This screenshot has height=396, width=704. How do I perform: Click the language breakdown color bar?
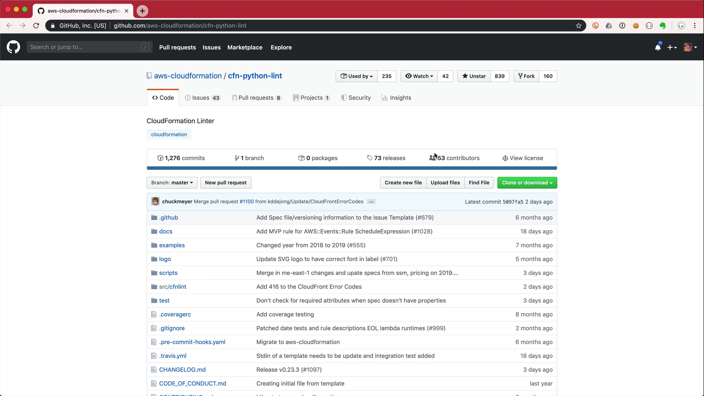352,168
